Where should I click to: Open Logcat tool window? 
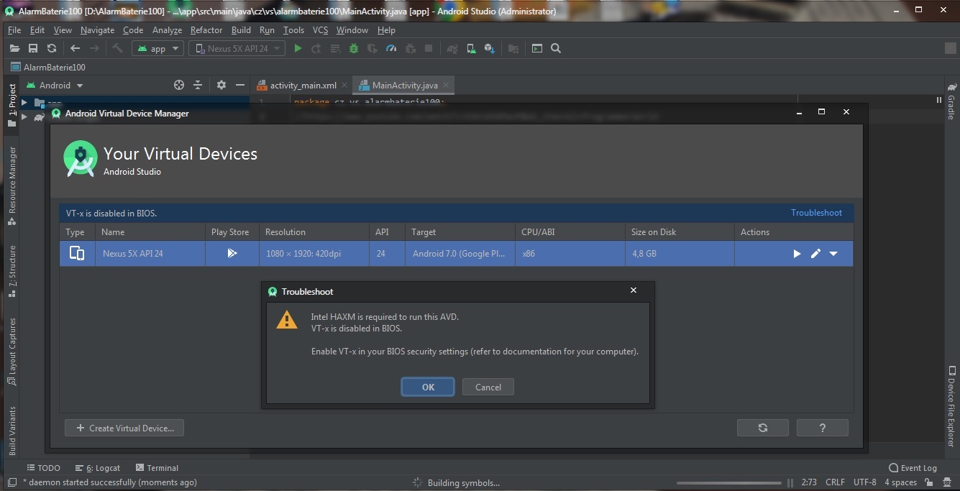[98, 468]
